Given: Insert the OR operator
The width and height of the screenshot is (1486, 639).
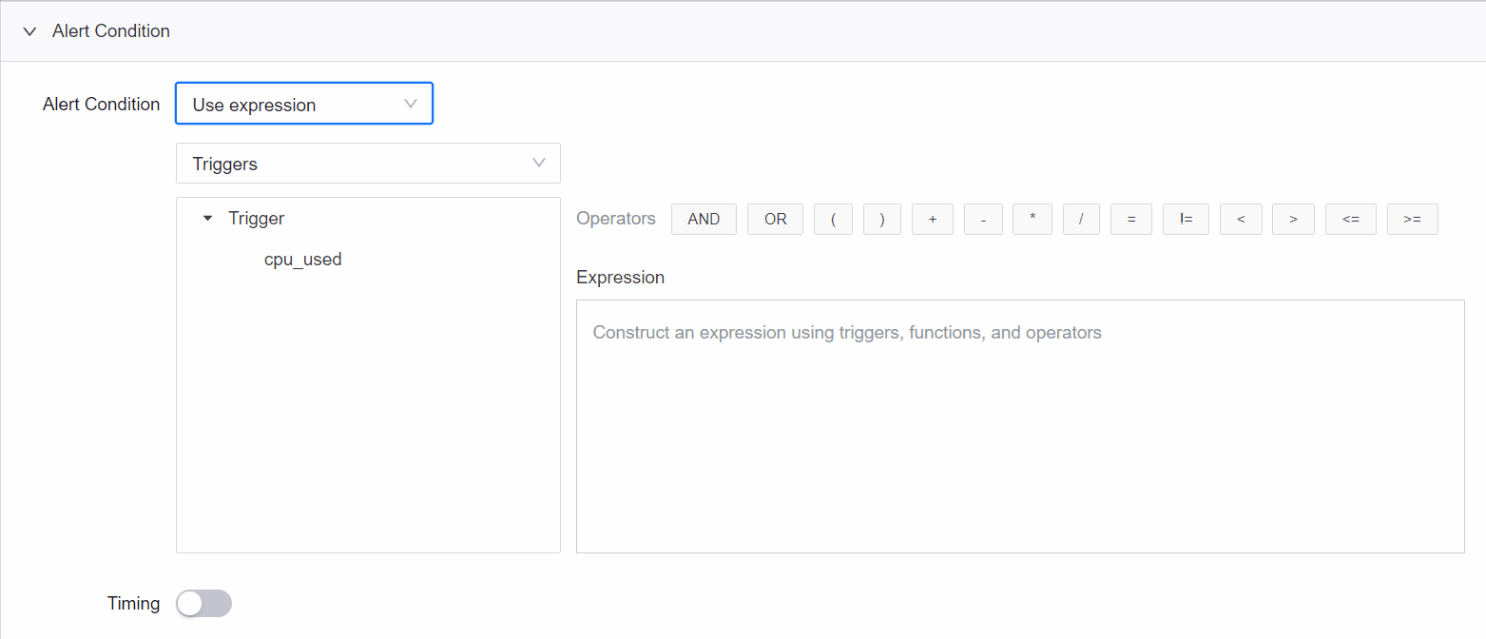Looking at the screenshot, I should coord(775,219).
